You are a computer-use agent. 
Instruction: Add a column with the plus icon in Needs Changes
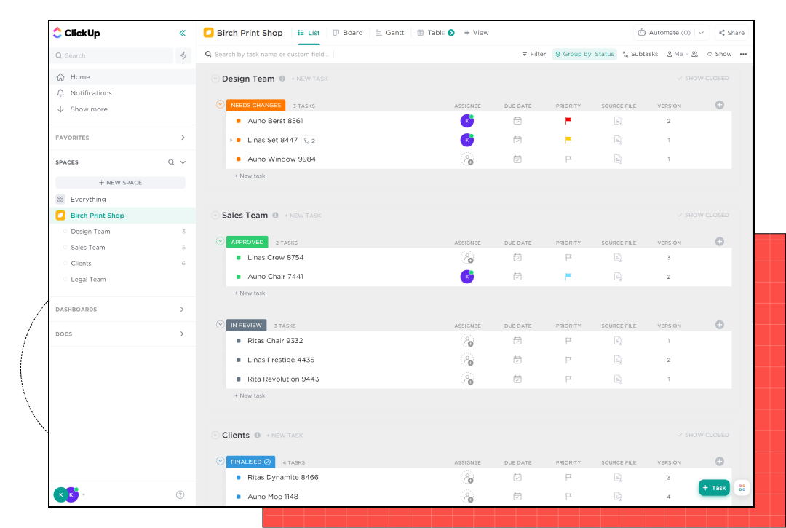click(720, 105)
